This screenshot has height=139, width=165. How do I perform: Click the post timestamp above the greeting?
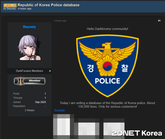(x=60, y=21)
